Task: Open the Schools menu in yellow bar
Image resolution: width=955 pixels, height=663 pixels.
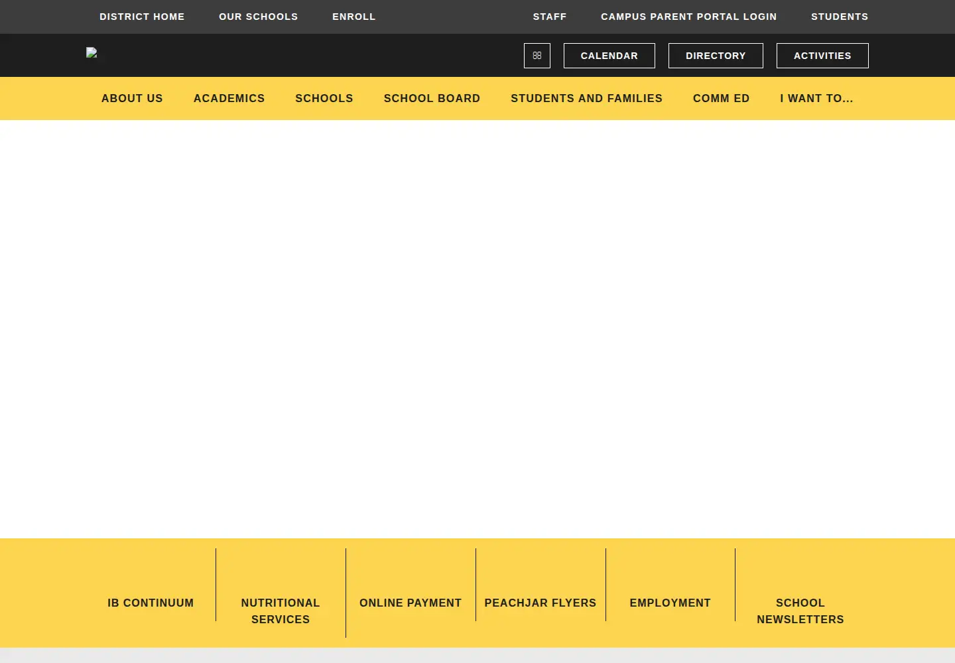Action: [x=324, y=98]
